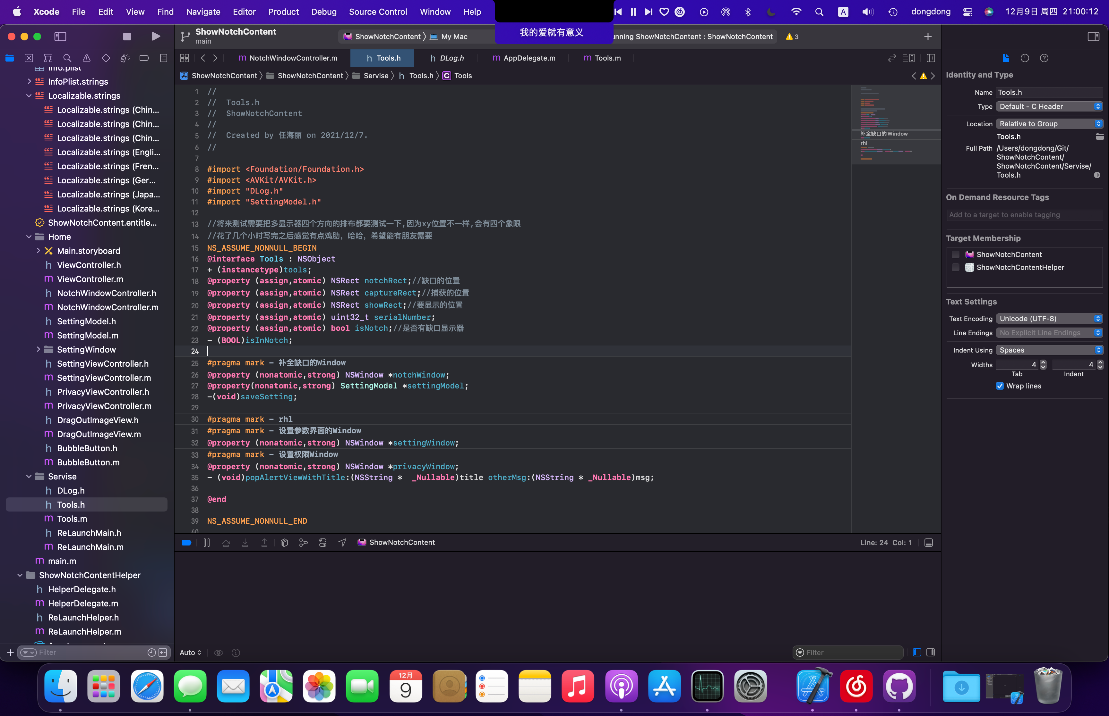Toggle the console pane
Screen dimensions: 1109x716
click(930, 652)
